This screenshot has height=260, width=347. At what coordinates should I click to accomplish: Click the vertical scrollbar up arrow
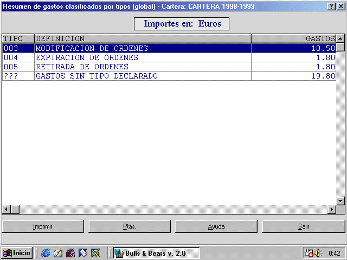(x=340, y=38)
